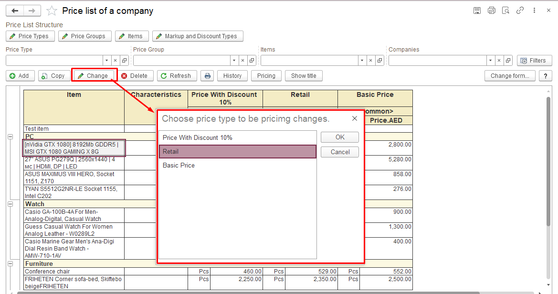The image size is (558, 294).
Task: Select the nVidia GTX 1080 item cell
Action: pyautogui.click(x=74, y=148)
